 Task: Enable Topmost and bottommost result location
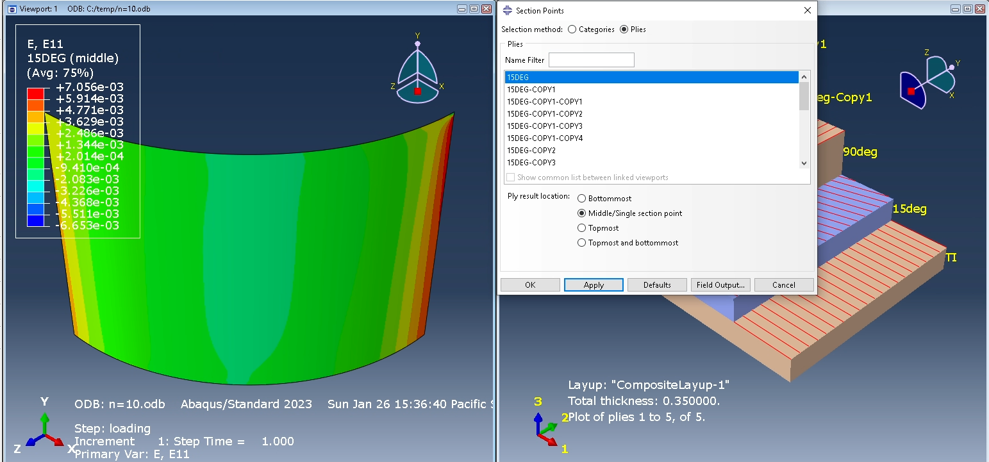coord(582,242)
